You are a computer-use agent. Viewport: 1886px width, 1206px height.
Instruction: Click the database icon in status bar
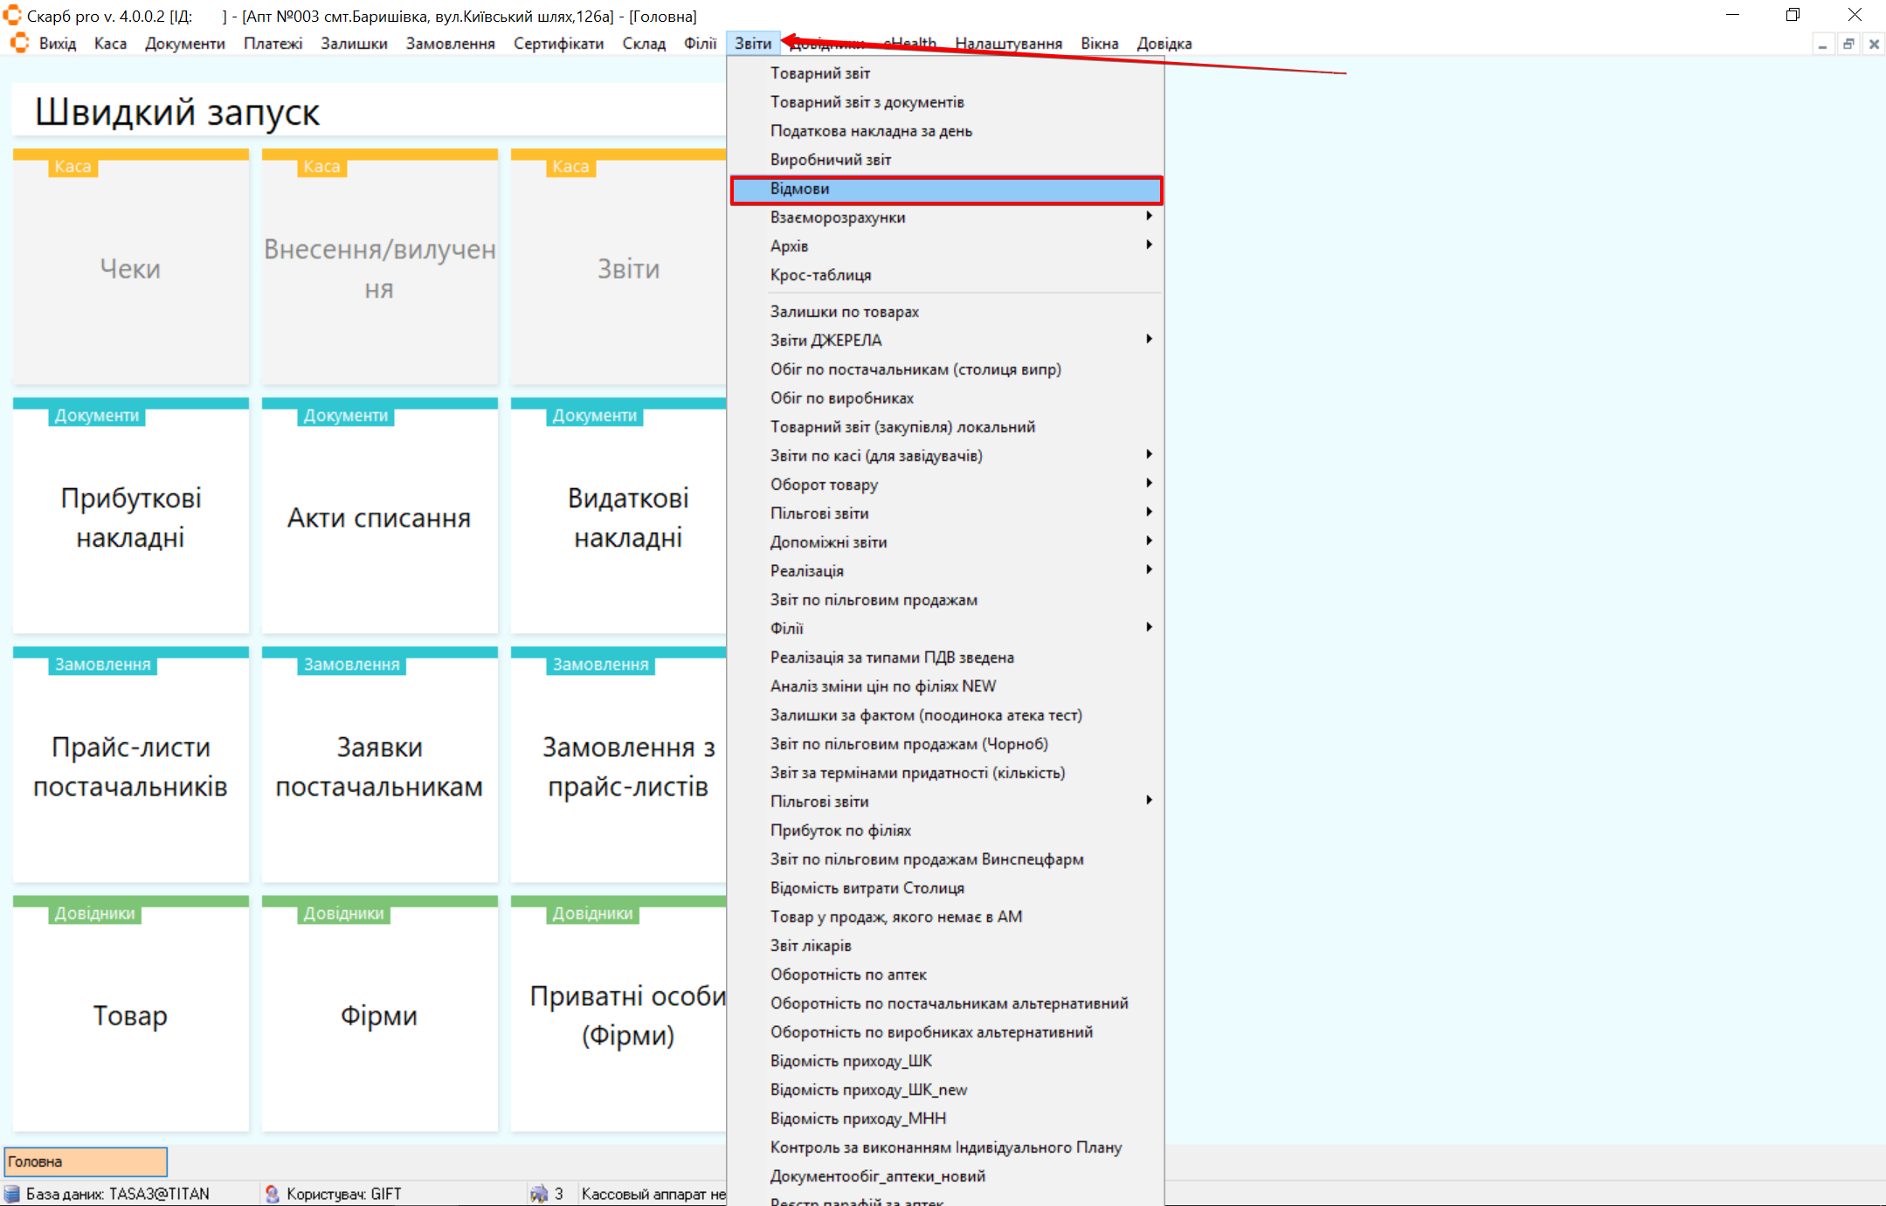pyautogui.click(x=12, y=1194)
